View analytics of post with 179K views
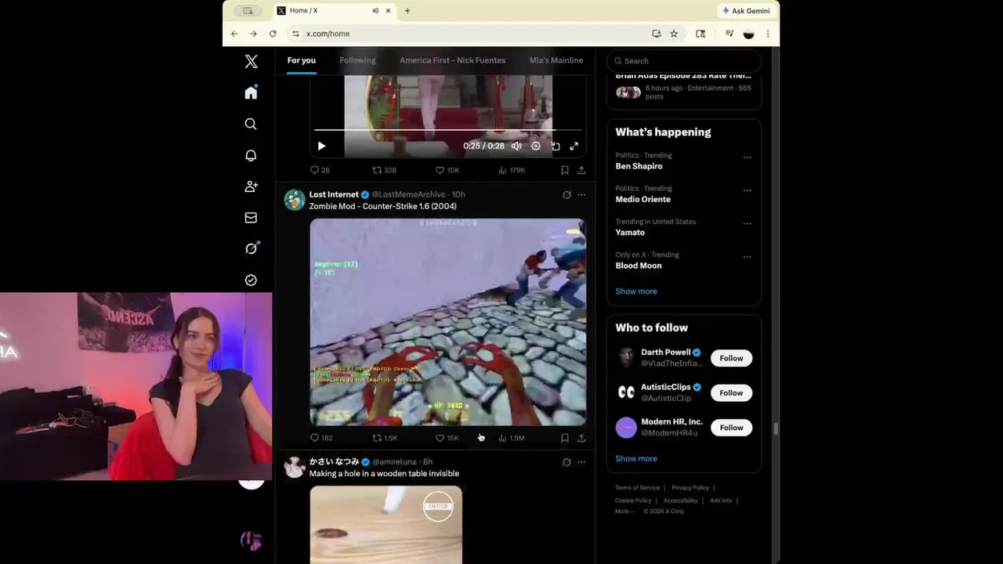Screen dimensions: 1003x564 click(512, 170)
